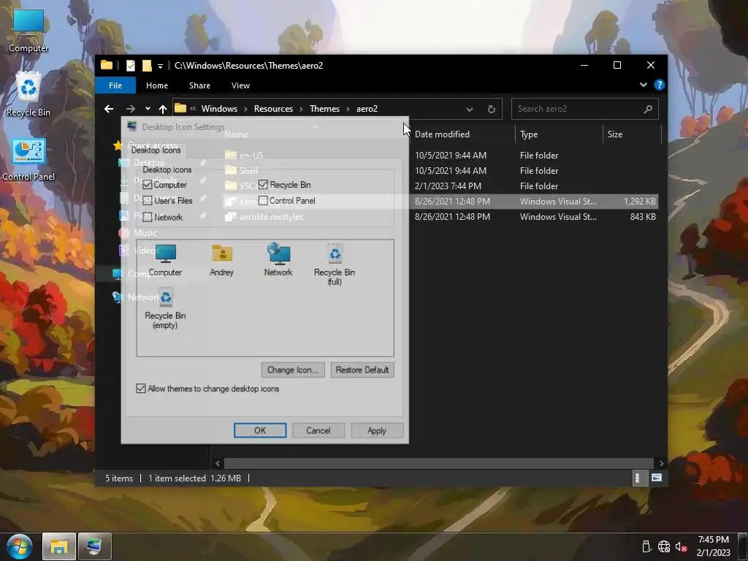This screenshot has width=748, height=561.
Task: Click the breadcrumb chevron after Windows
Action: coord(245,110)
